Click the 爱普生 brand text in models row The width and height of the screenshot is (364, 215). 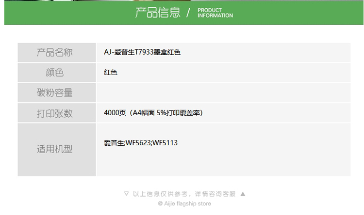tap(114, 143)
